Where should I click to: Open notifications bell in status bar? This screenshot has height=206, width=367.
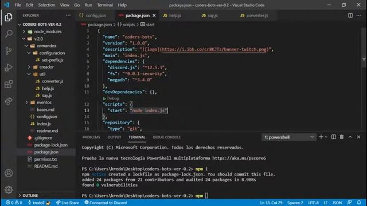point(359,203)
